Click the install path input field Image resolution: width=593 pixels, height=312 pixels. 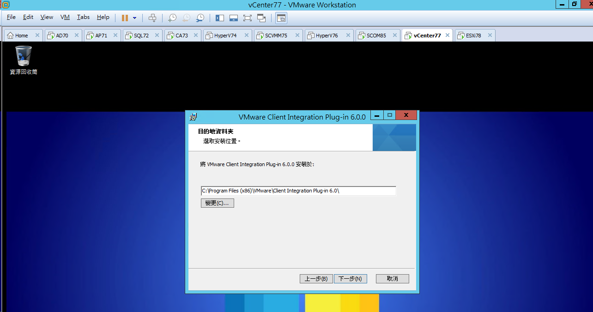[x=298, y=191]
